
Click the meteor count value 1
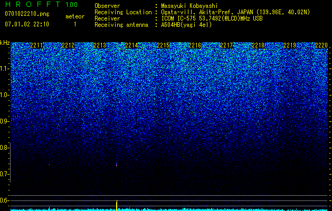coord(75,24)
